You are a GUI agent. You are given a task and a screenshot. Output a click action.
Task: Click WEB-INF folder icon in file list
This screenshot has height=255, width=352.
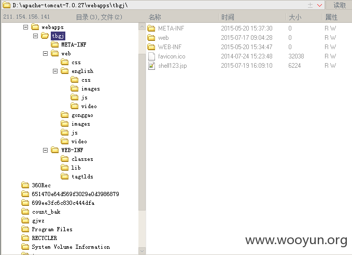pos(151,47)
